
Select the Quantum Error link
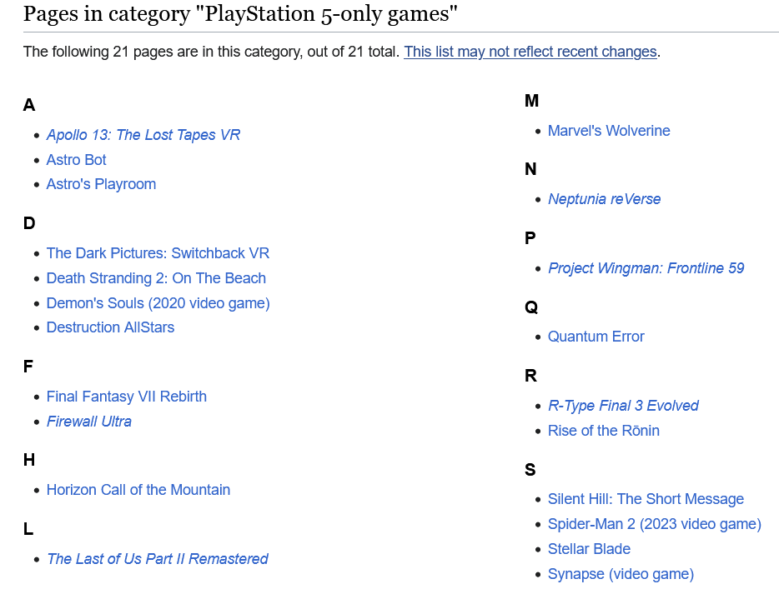pyautogui.click(x=596, y=337)
